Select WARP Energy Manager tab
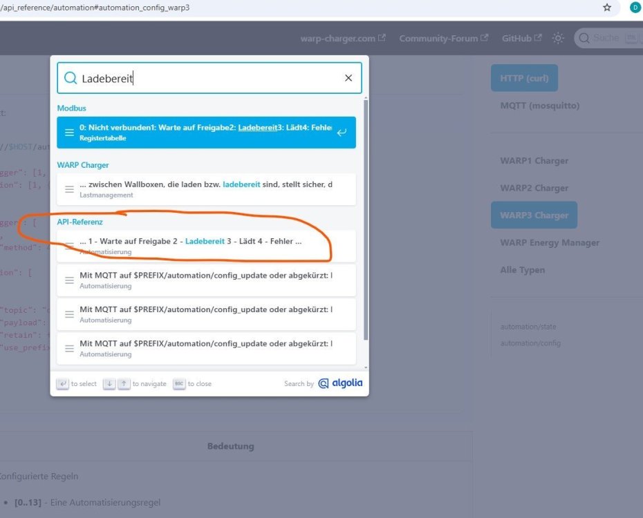 [550, 242]
